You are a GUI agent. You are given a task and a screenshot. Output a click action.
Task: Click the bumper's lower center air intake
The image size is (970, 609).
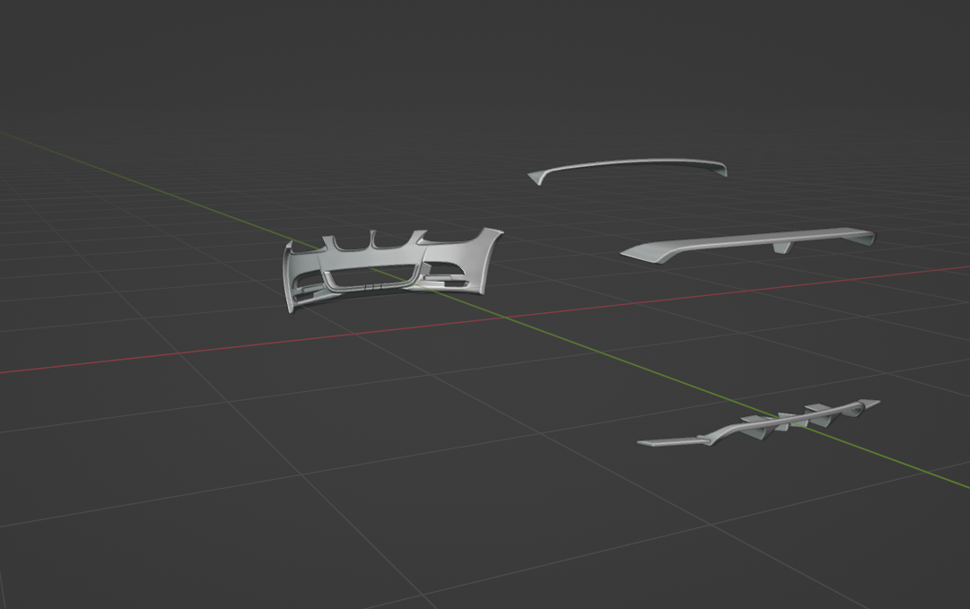pyautogui.click(x=370, y=277)
